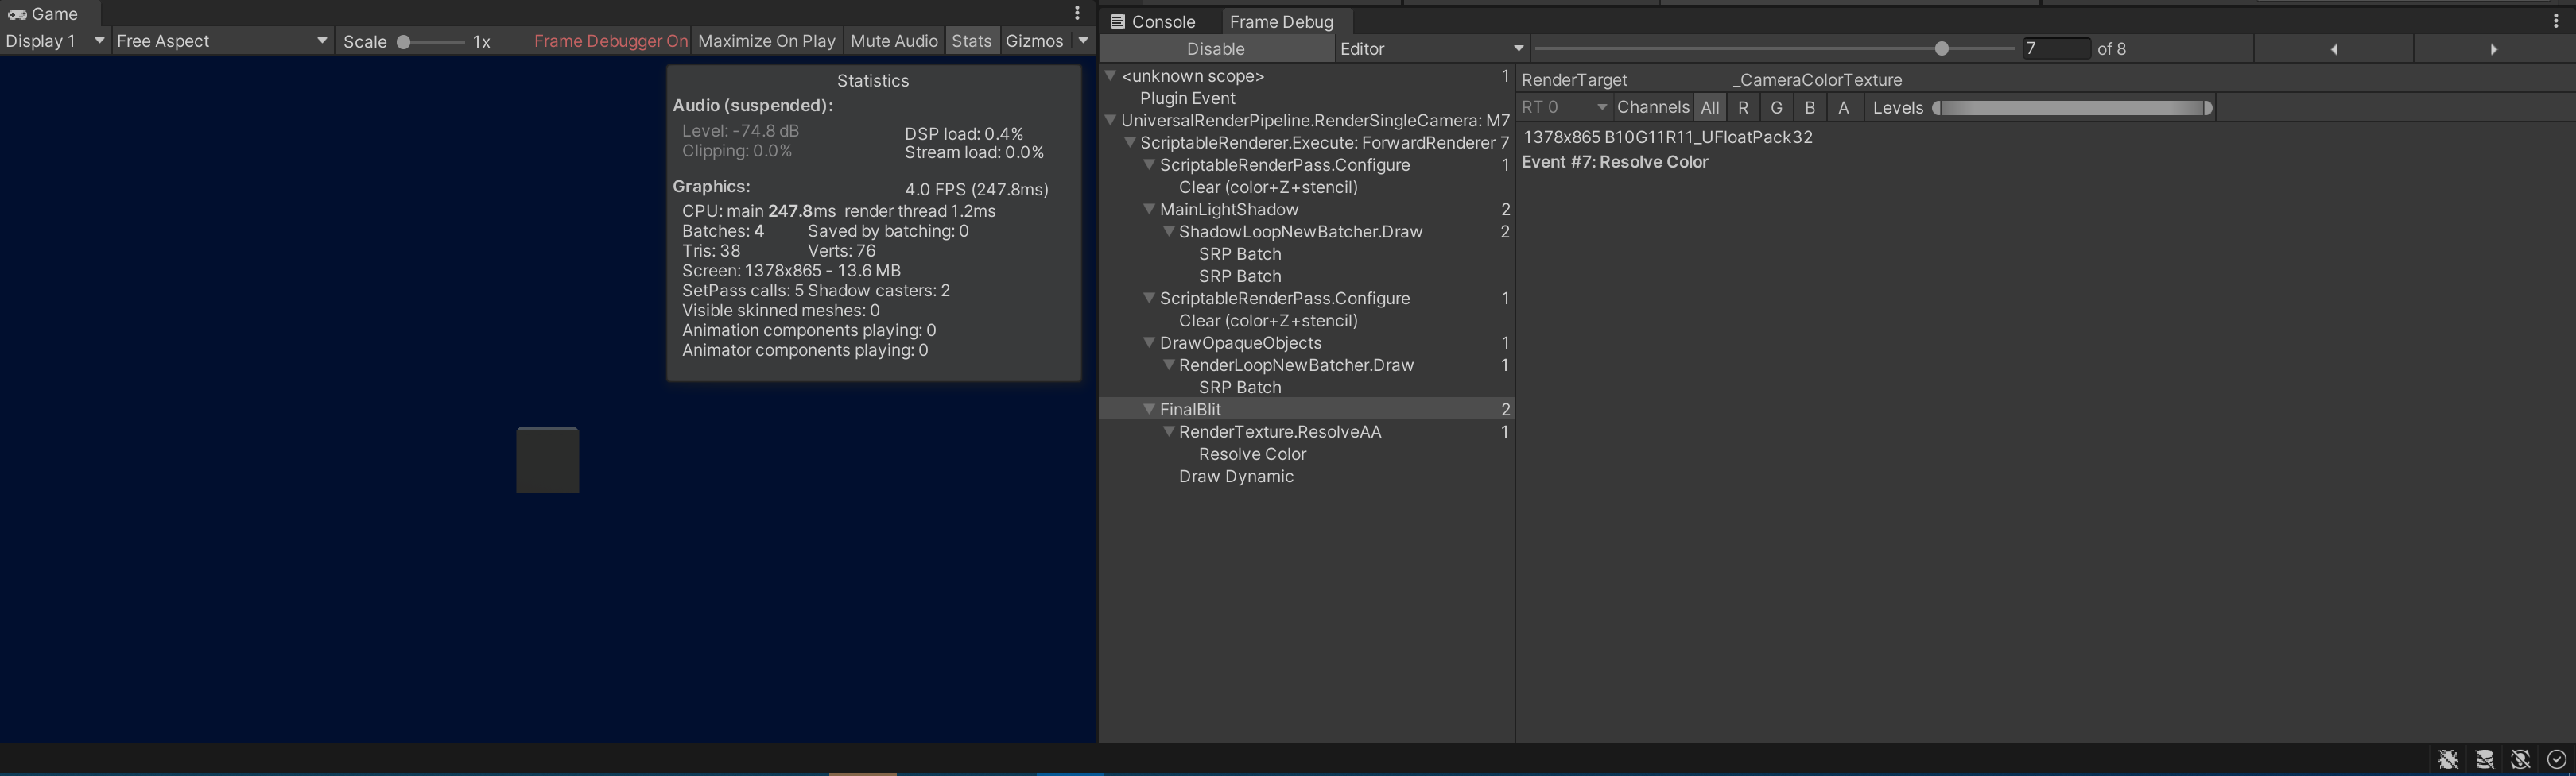
Task: Step to the next frame debugger event
Action: [2492, 48]
